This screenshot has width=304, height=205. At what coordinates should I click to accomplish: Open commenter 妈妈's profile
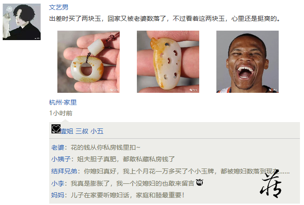pyautogui.click(x=57, y=195)
